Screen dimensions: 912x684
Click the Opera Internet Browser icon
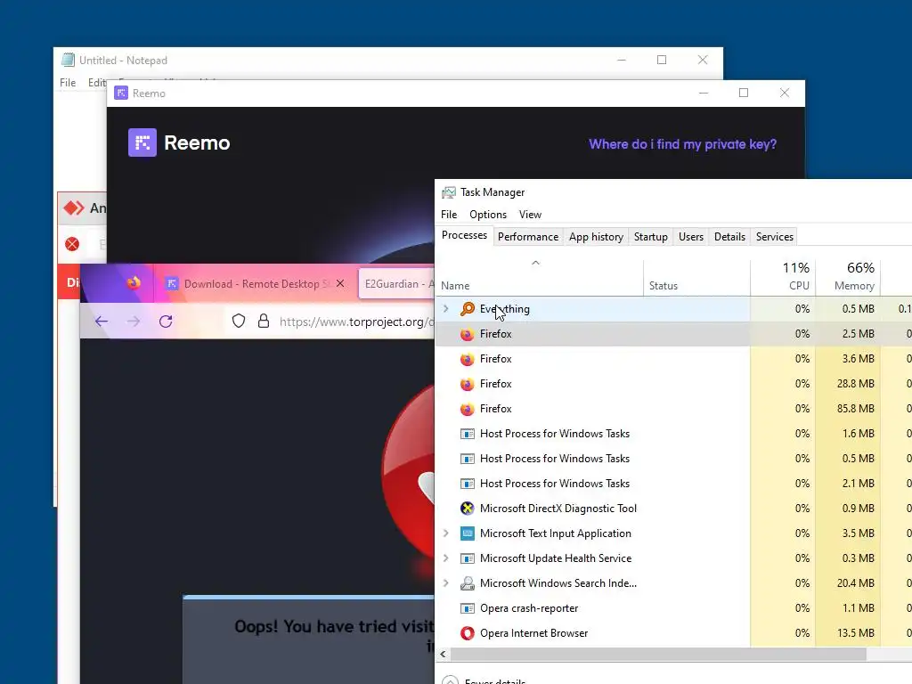(467, 633)
